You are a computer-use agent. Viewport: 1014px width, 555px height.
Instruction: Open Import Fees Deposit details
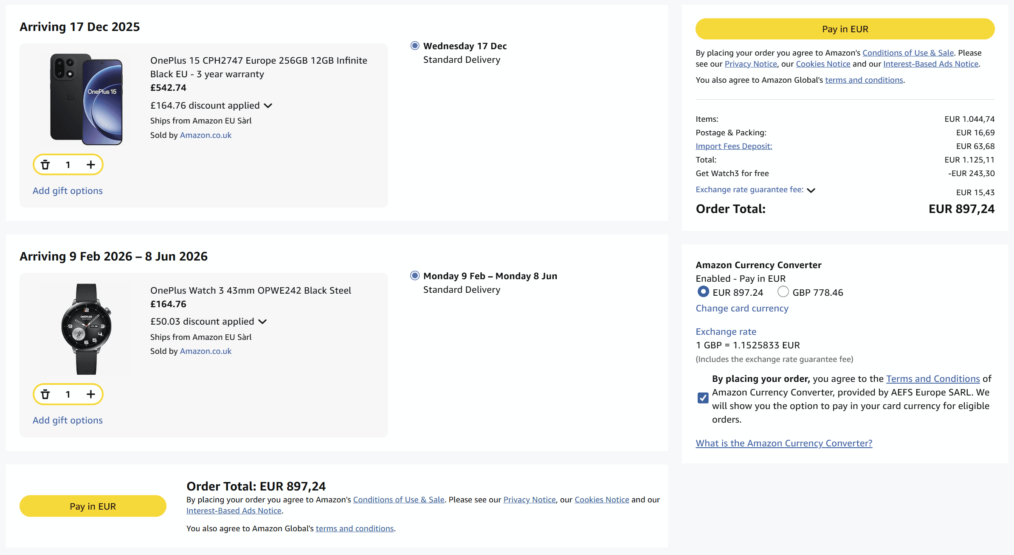(734, 146)
